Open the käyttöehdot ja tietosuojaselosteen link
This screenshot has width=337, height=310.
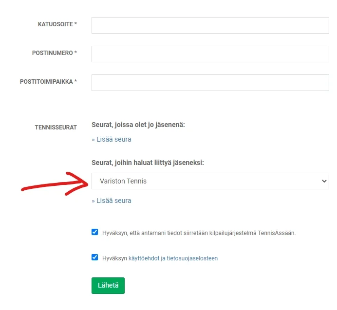pyautogui.click(x=173, y=258)
